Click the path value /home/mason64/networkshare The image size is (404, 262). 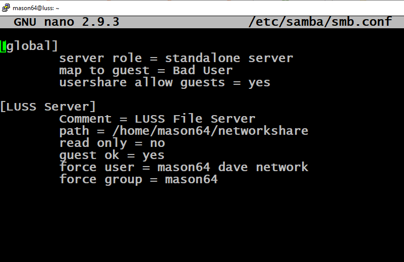pyautogui.click(x=210, y=131)
